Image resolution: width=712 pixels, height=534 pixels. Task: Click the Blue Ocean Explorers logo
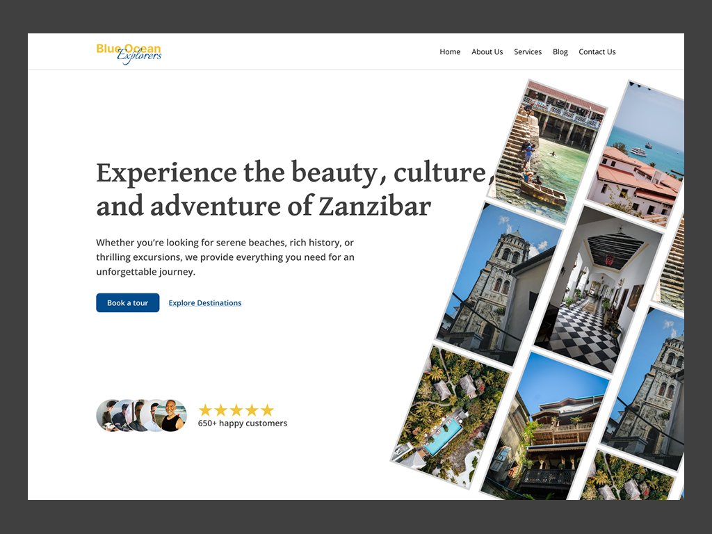[x=129, y=51]
